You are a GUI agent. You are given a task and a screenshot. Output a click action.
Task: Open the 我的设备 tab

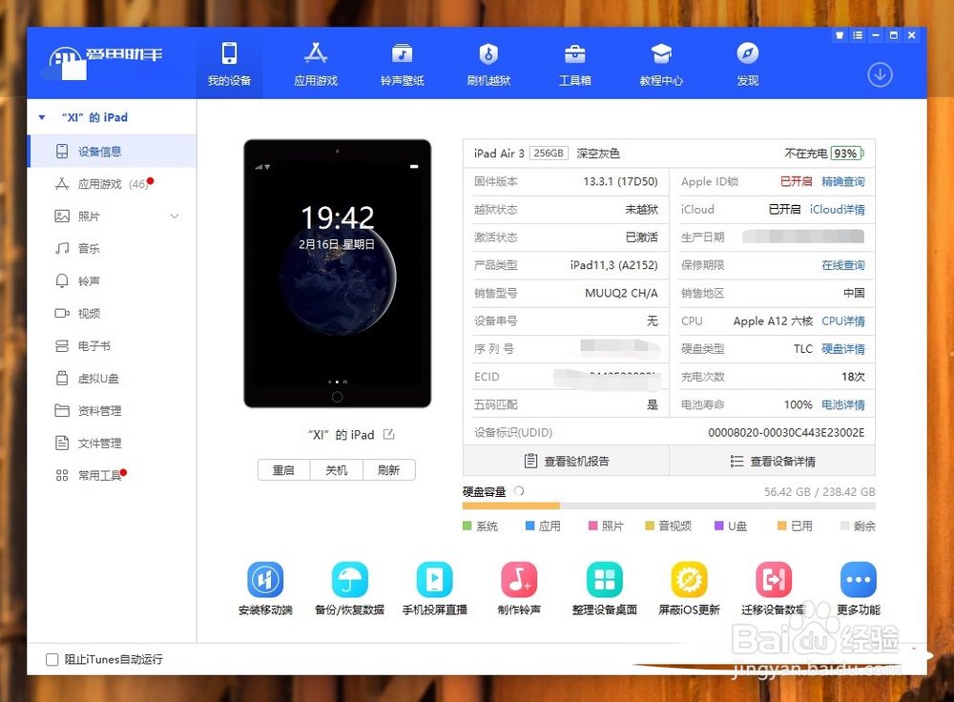(x=229, y=63)
